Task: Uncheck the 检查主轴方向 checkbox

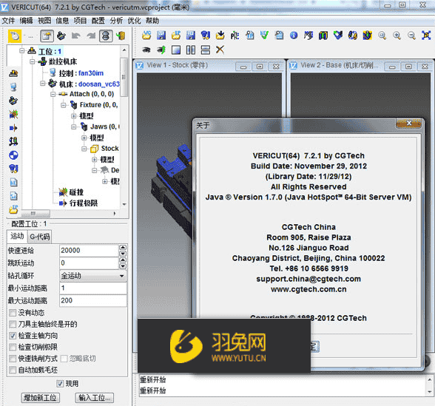Action: click(13, 336)
